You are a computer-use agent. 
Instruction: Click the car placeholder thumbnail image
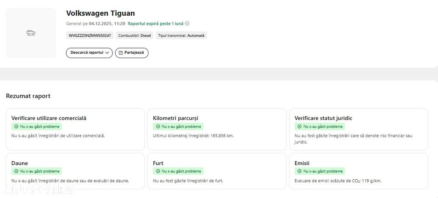(31, 33)
